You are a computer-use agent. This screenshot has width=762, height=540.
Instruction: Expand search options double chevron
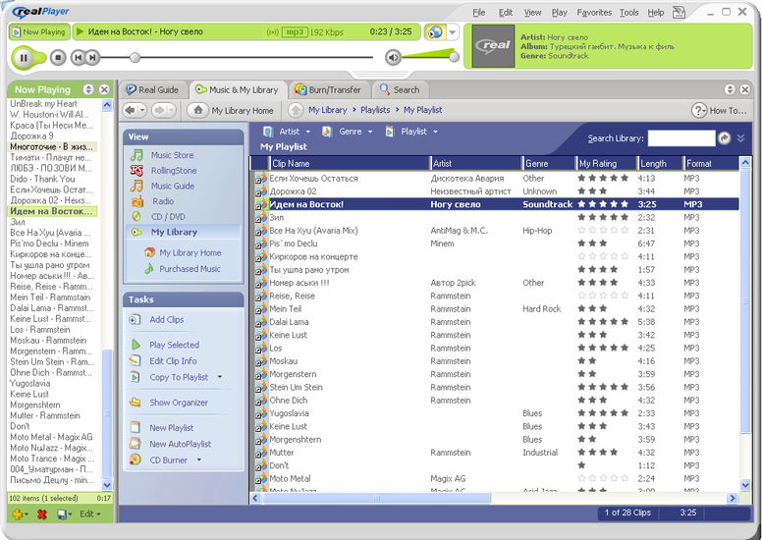click(x=740, y=138)
